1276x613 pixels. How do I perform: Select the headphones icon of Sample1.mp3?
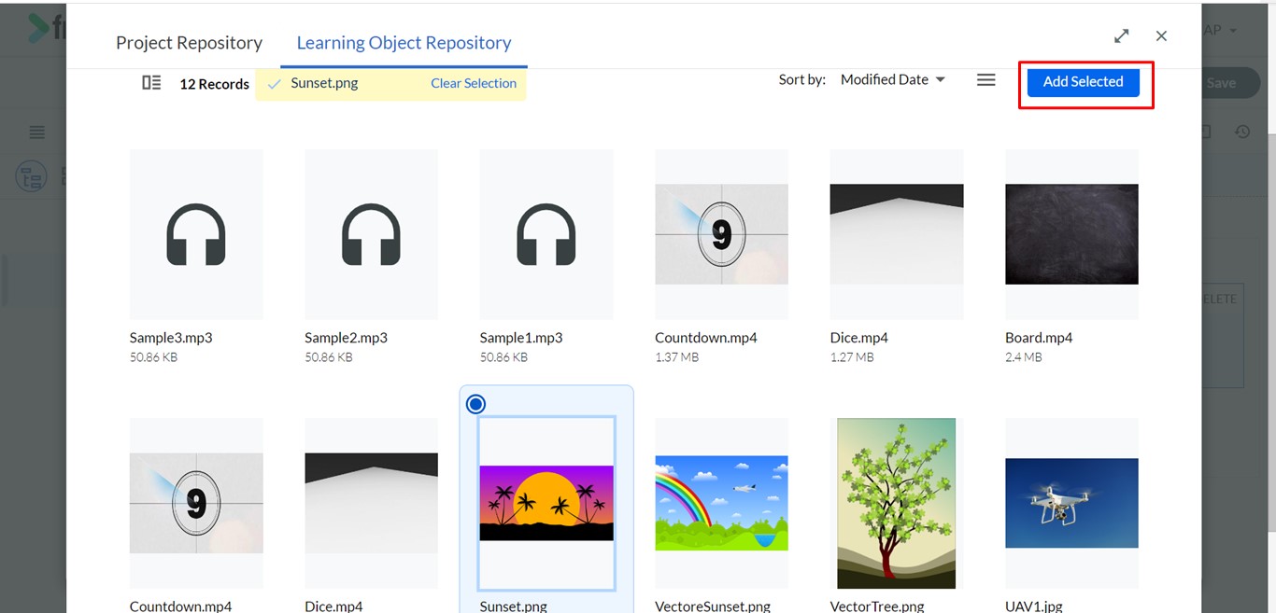[546, 234]
